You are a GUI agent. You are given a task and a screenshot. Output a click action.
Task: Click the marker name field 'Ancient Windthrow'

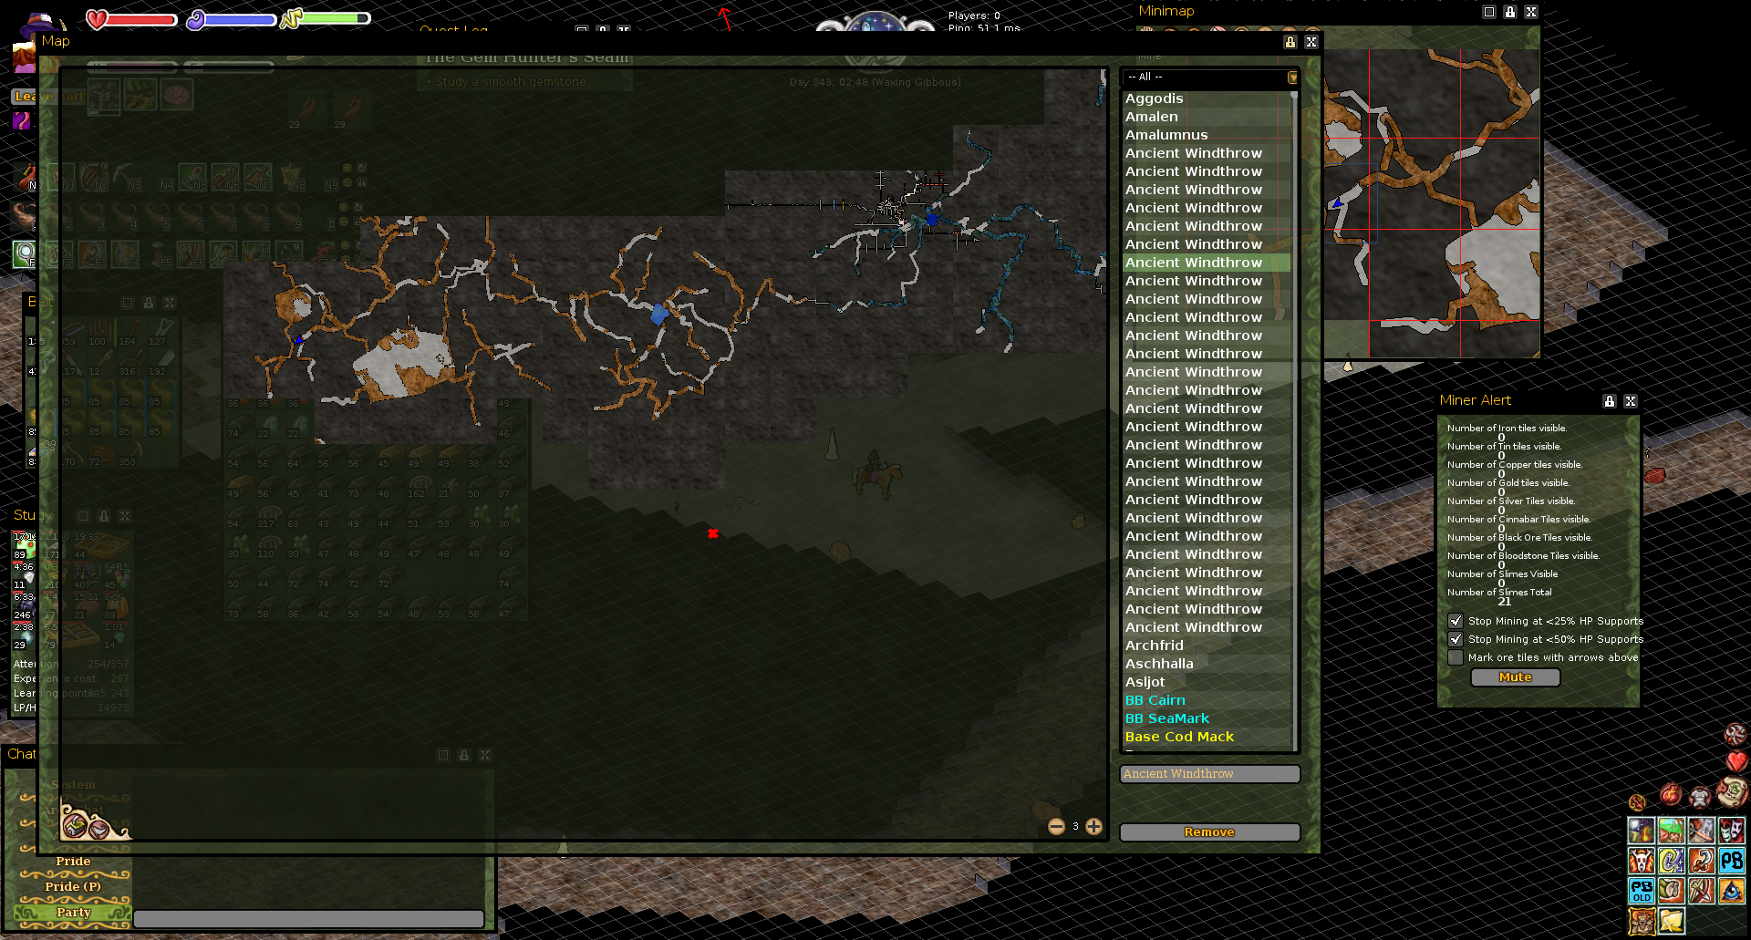click(1209, 774)
